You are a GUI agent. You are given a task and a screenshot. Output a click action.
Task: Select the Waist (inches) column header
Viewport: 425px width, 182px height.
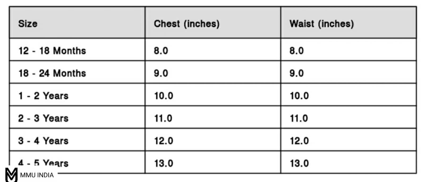[x=322, y=24]
